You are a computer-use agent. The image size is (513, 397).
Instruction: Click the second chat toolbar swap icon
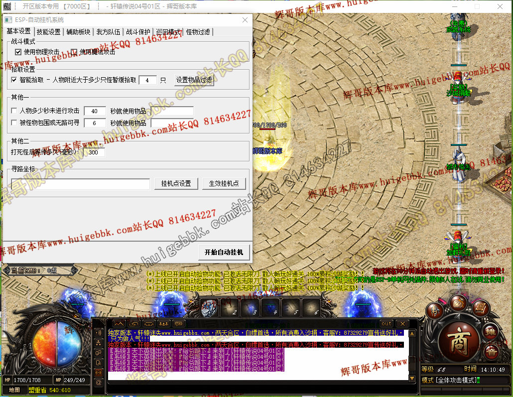[x=134, y=324]
